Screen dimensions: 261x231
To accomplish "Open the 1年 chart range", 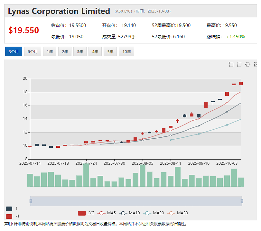I will 50,51.
